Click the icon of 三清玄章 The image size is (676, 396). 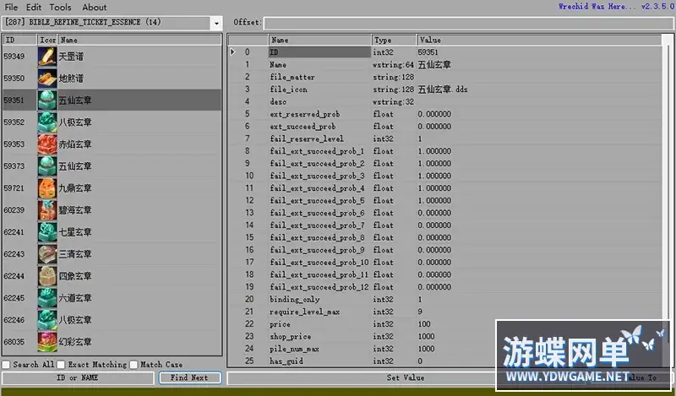click(47, 254)
